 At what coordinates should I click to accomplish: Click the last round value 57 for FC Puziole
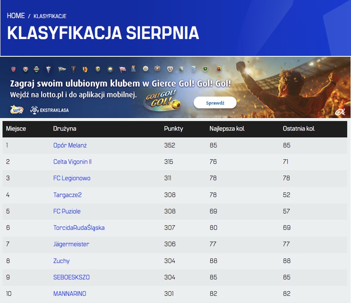tap(286, 211)
